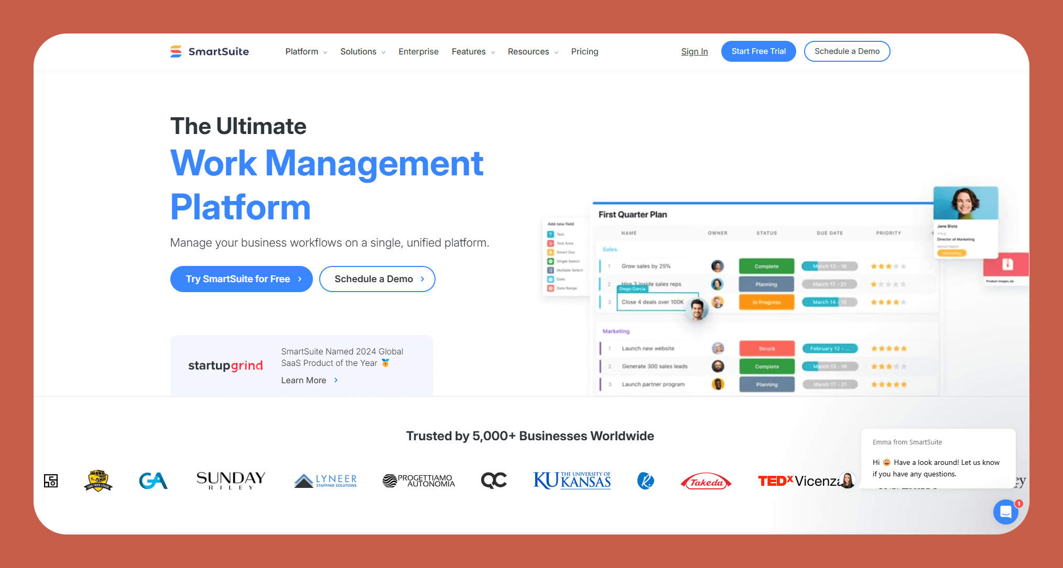Click the green Complete status for Grow sales
Image resolution: width=1063 pixels, height=568 pixels.
[766, 266]
